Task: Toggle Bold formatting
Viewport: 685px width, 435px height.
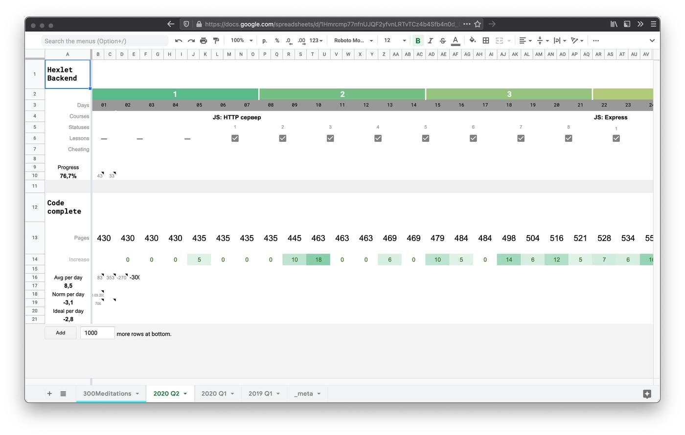Action: 417,41
